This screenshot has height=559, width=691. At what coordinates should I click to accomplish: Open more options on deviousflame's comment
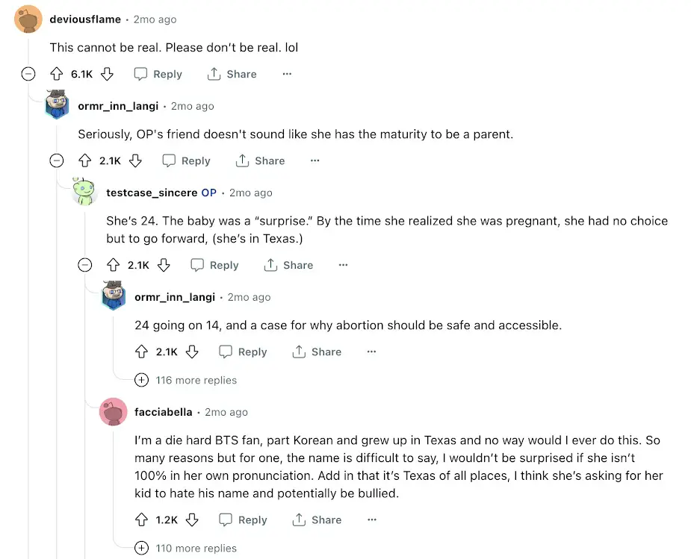tap(287, 74)
